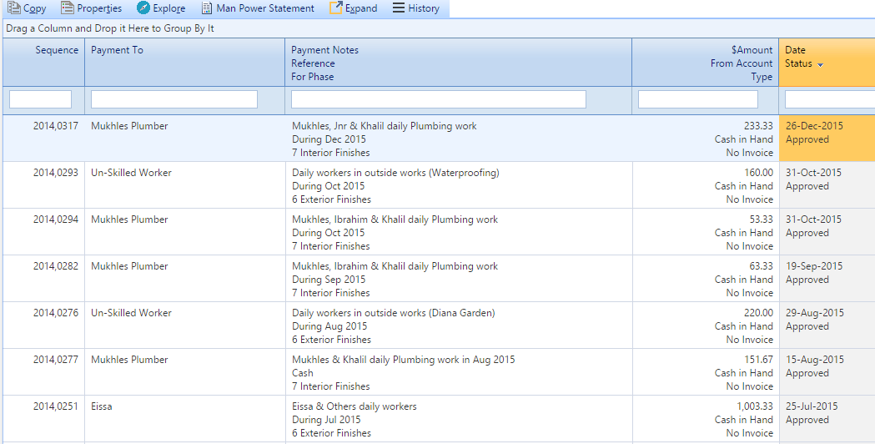Screen dimensions: 875x444
Task: Click the Date Status sort arrow
Action: point(820,65)
